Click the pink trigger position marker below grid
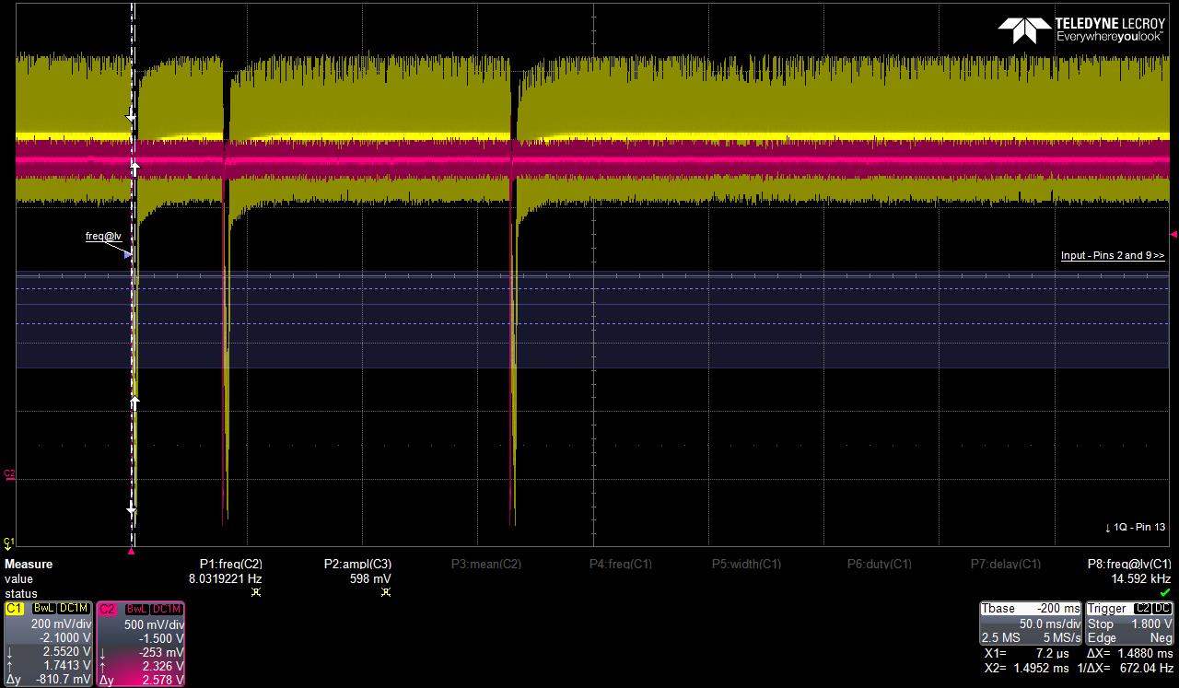 click(132, 552)
